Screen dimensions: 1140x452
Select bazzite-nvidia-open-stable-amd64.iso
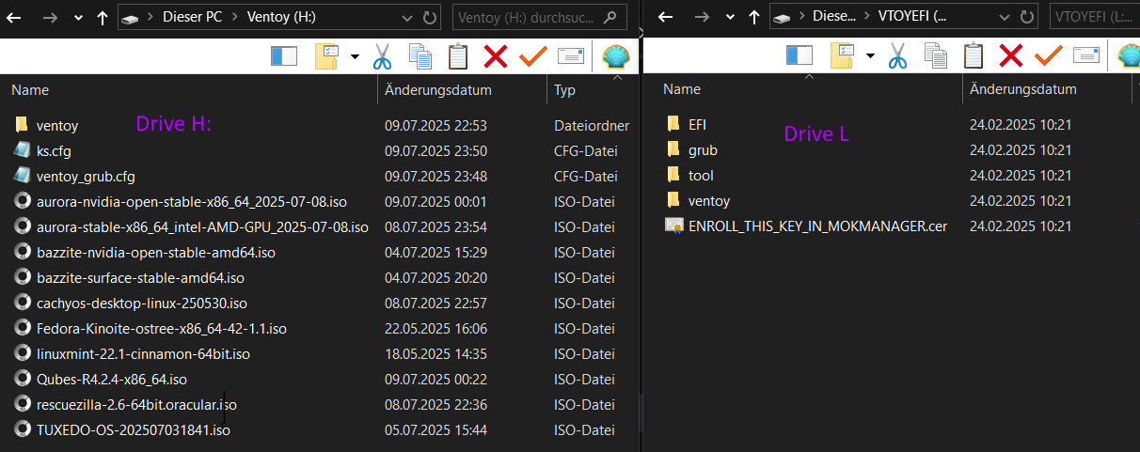click(155, 252)
